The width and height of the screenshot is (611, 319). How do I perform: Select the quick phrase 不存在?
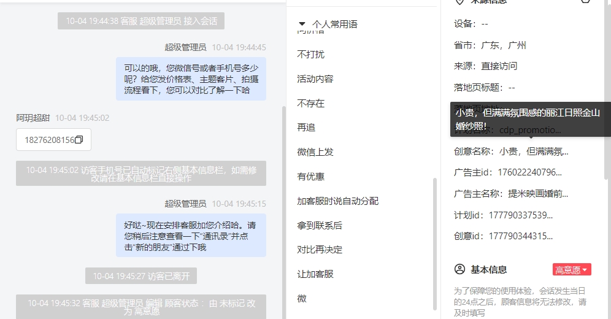(310, 103)
